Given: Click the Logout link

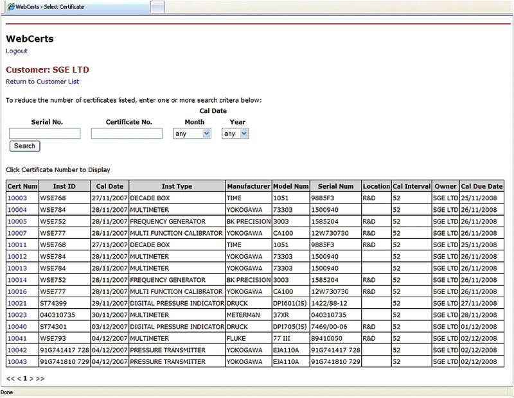Looking at the screenshot, I should (17, 51).
